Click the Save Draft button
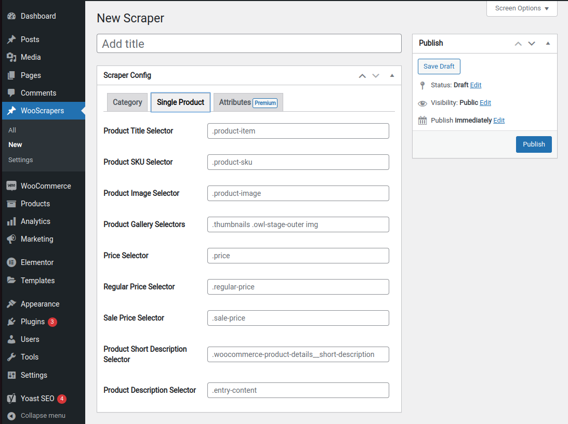Viewport: 568px width, 424px height. pos(439,67)
